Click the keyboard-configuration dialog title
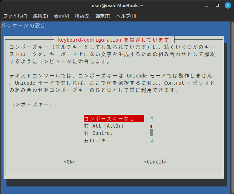The height and width of the screenshot is (194, 234). (114, 40)
